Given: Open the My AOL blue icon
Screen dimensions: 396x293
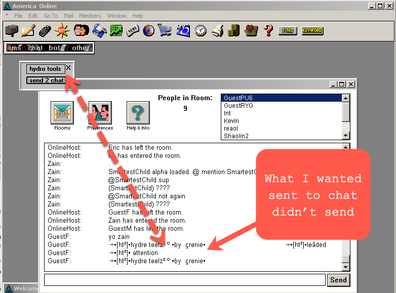Looking at the screenshot, I should point(183,30).
